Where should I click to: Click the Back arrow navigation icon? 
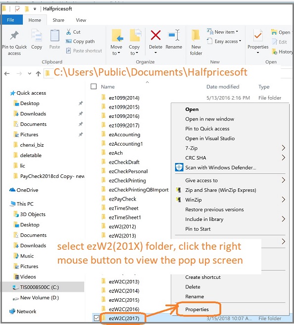[x=7, y=74]
